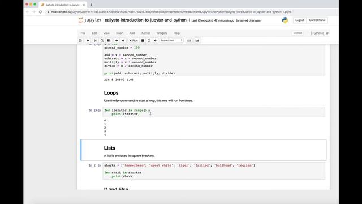Screen dimensions: 362x204
Task: Click the print(add, subtract, multiply, divide) line
Action: pos(140,73)
